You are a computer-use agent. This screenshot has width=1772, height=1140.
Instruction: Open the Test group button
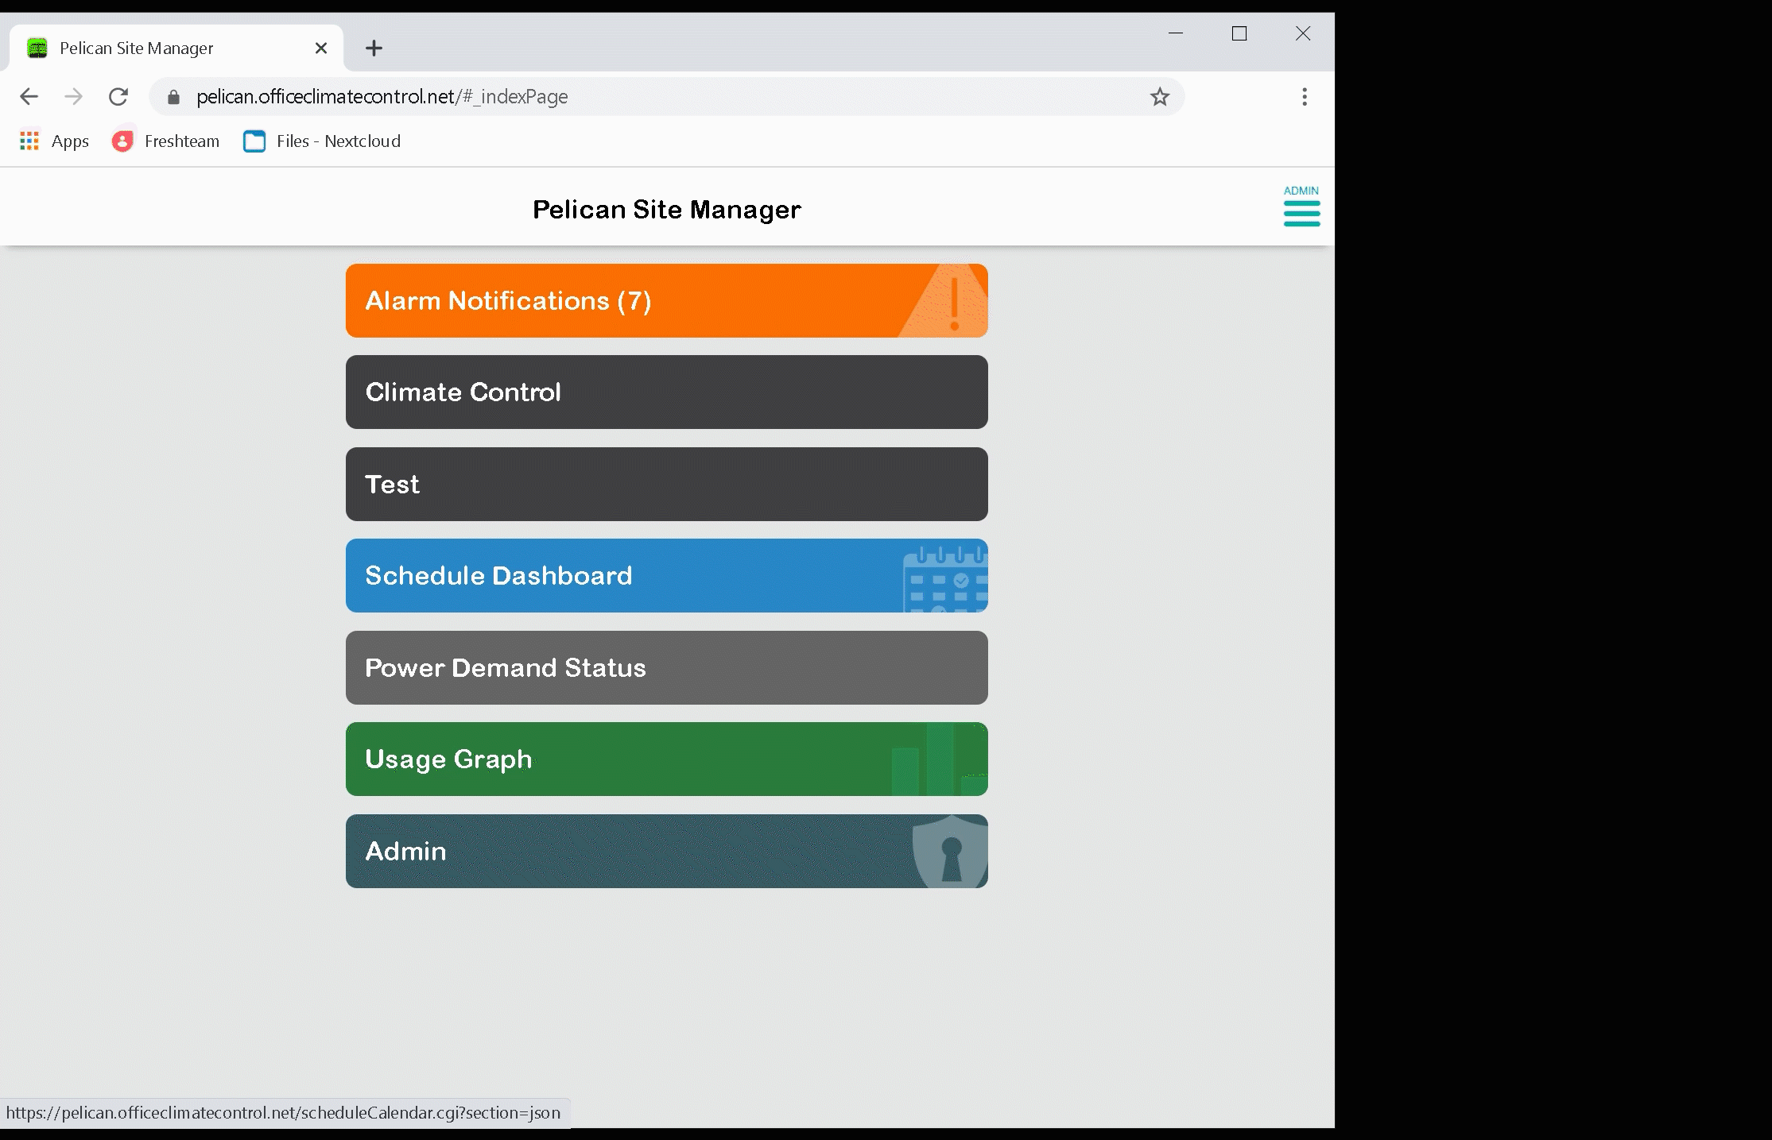point(666,484)
